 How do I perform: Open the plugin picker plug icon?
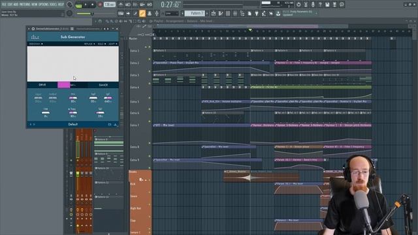(257, 13)
